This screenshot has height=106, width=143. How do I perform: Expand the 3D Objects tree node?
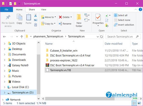pyautogui.click(x=5, y=44)
